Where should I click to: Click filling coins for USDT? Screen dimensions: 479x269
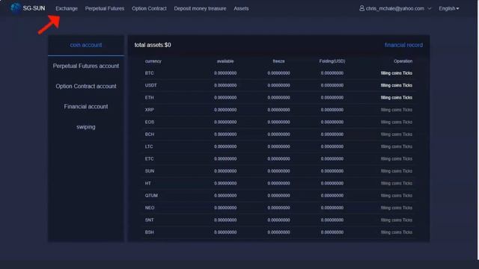tap(391, 85)
